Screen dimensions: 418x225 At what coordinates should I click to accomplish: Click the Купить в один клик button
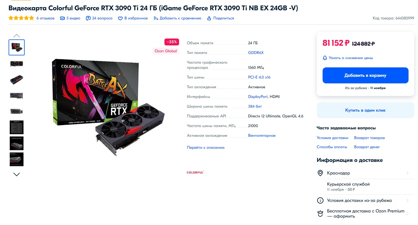[x=365, y=110]
